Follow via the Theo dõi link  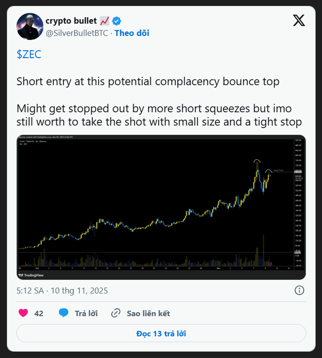coord(132,33)
